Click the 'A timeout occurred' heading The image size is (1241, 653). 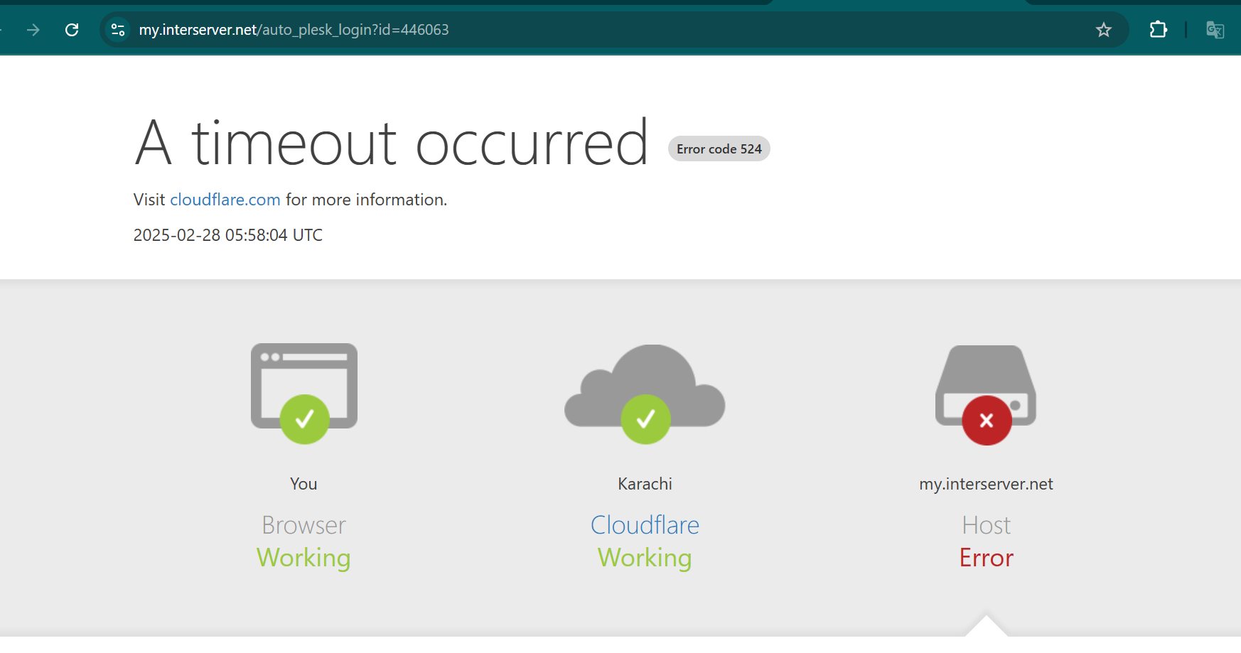coord(391,143)
